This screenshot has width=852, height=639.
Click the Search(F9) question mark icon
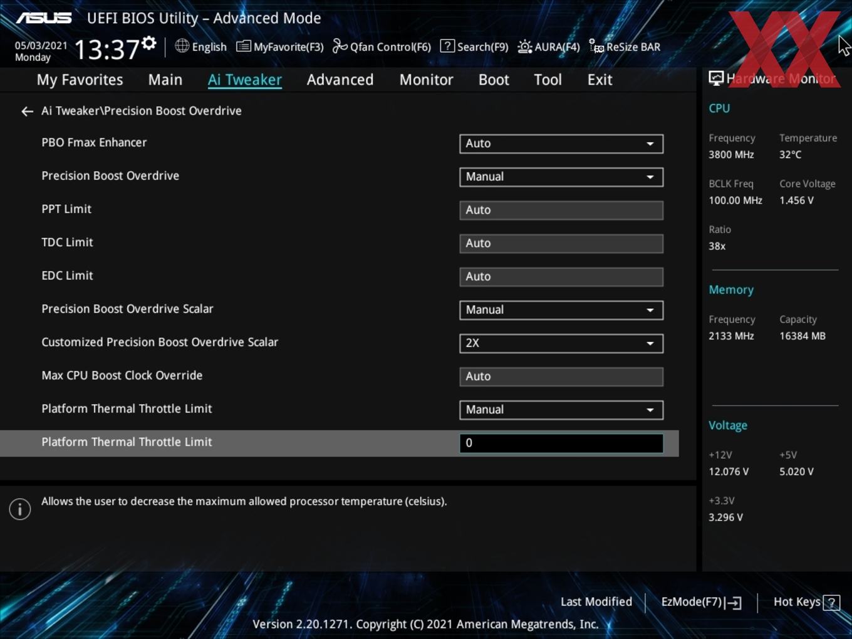point(447,46)
